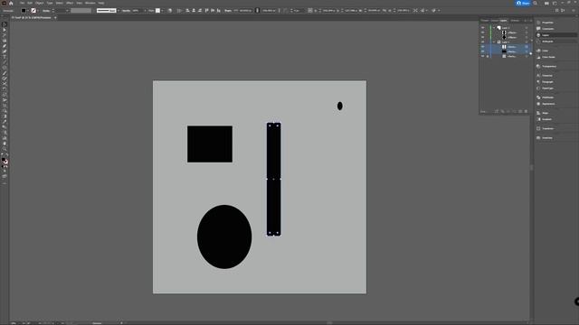Open the Edit menu
579x325 pixels.
click(x=30, y=3)
